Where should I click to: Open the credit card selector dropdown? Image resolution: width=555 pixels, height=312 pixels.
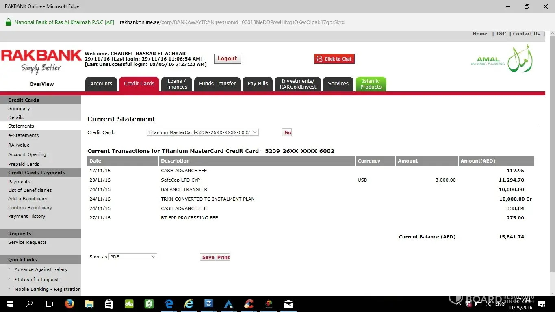202,132
